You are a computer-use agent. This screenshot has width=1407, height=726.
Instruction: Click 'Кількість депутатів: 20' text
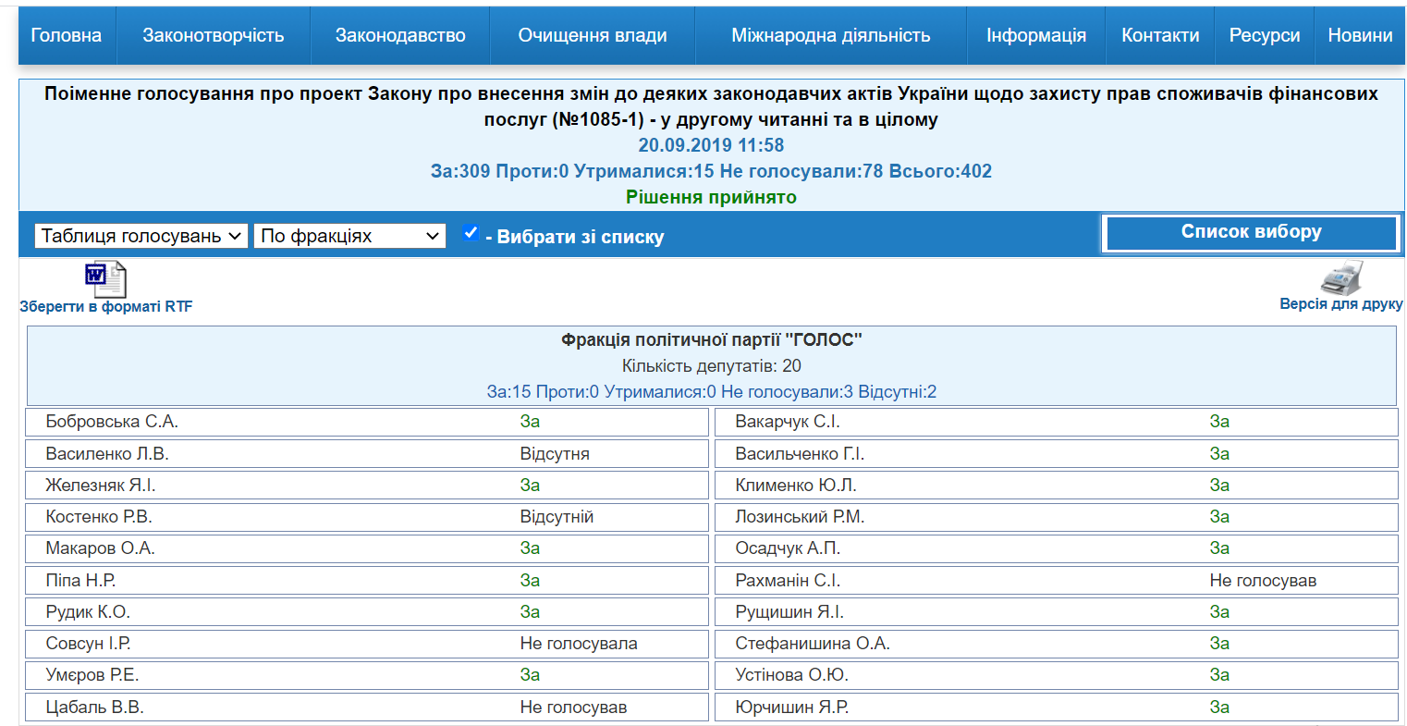[712, 366]
